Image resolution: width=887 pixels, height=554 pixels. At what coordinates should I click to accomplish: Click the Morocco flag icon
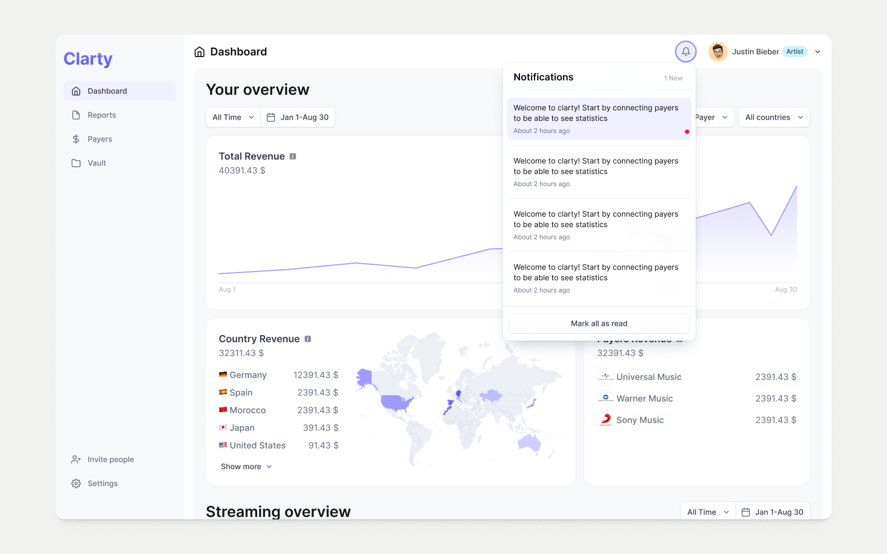coord(223,410)
